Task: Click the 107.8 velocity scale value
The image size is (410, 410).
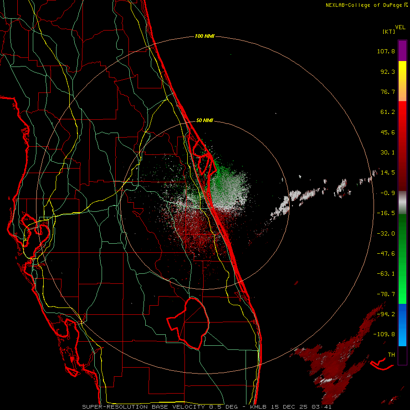Action: tap(386, 51)
